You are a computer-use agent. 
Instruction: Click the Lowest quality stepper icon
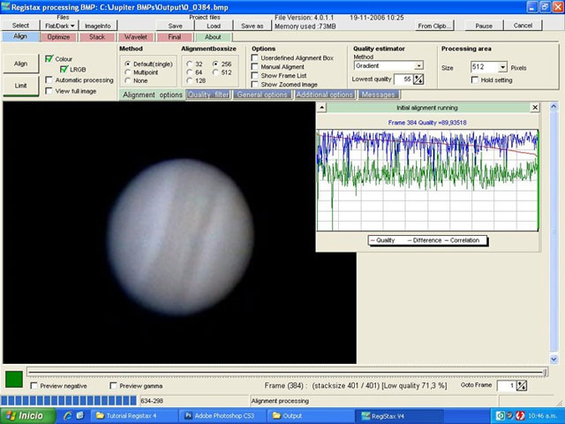click(x=418, y=79)
